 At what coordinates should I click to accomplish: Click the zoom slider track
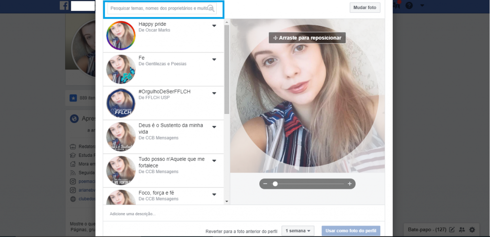308,184
